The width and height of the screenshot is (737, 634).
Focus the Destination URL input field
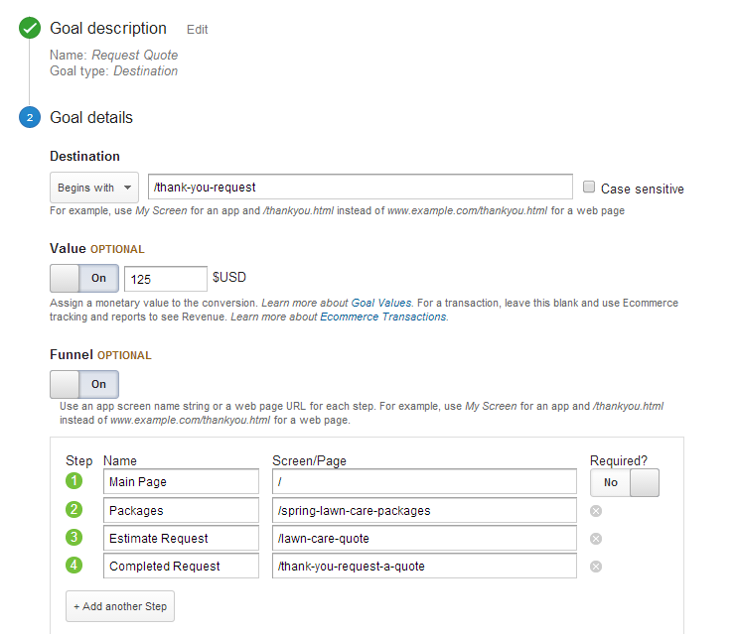(360, 187)
